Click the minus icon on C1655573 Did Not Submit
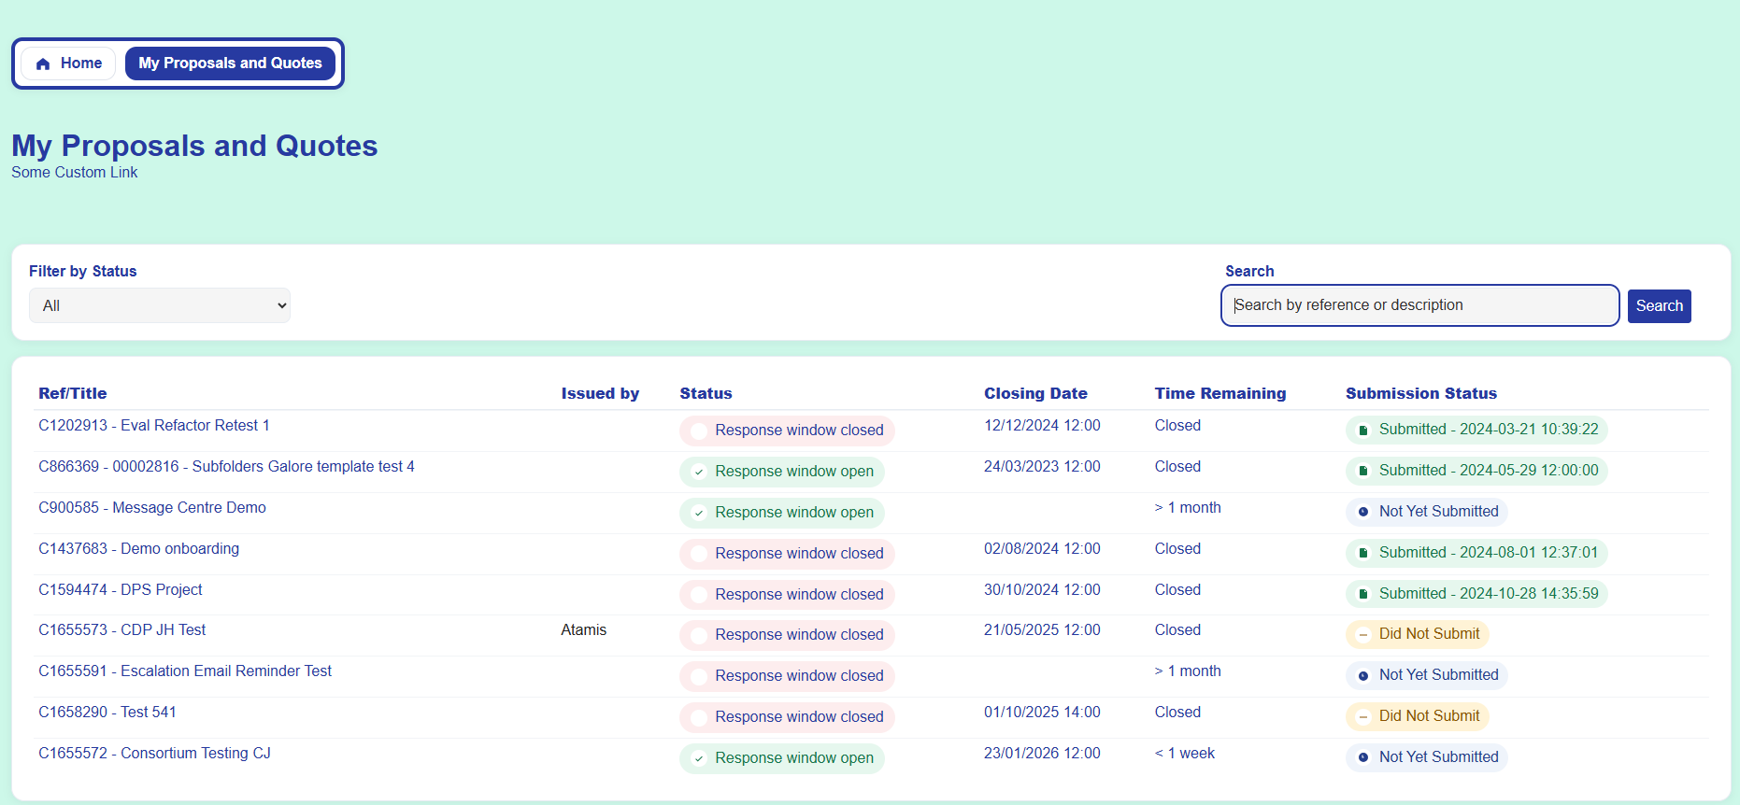This screenshot has height=805, width=1740. 1363,635
